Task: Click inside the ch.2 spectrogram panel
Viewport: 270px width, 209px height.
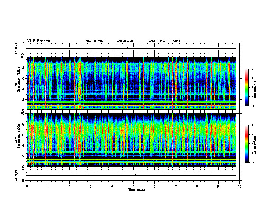Action: click(132, 140)
